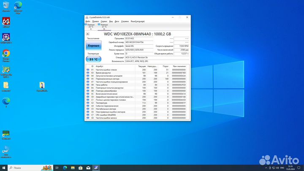
Task: Launch the TechPowerUp GPU-Z desktop shortcut
Action: tap(6, 72)
